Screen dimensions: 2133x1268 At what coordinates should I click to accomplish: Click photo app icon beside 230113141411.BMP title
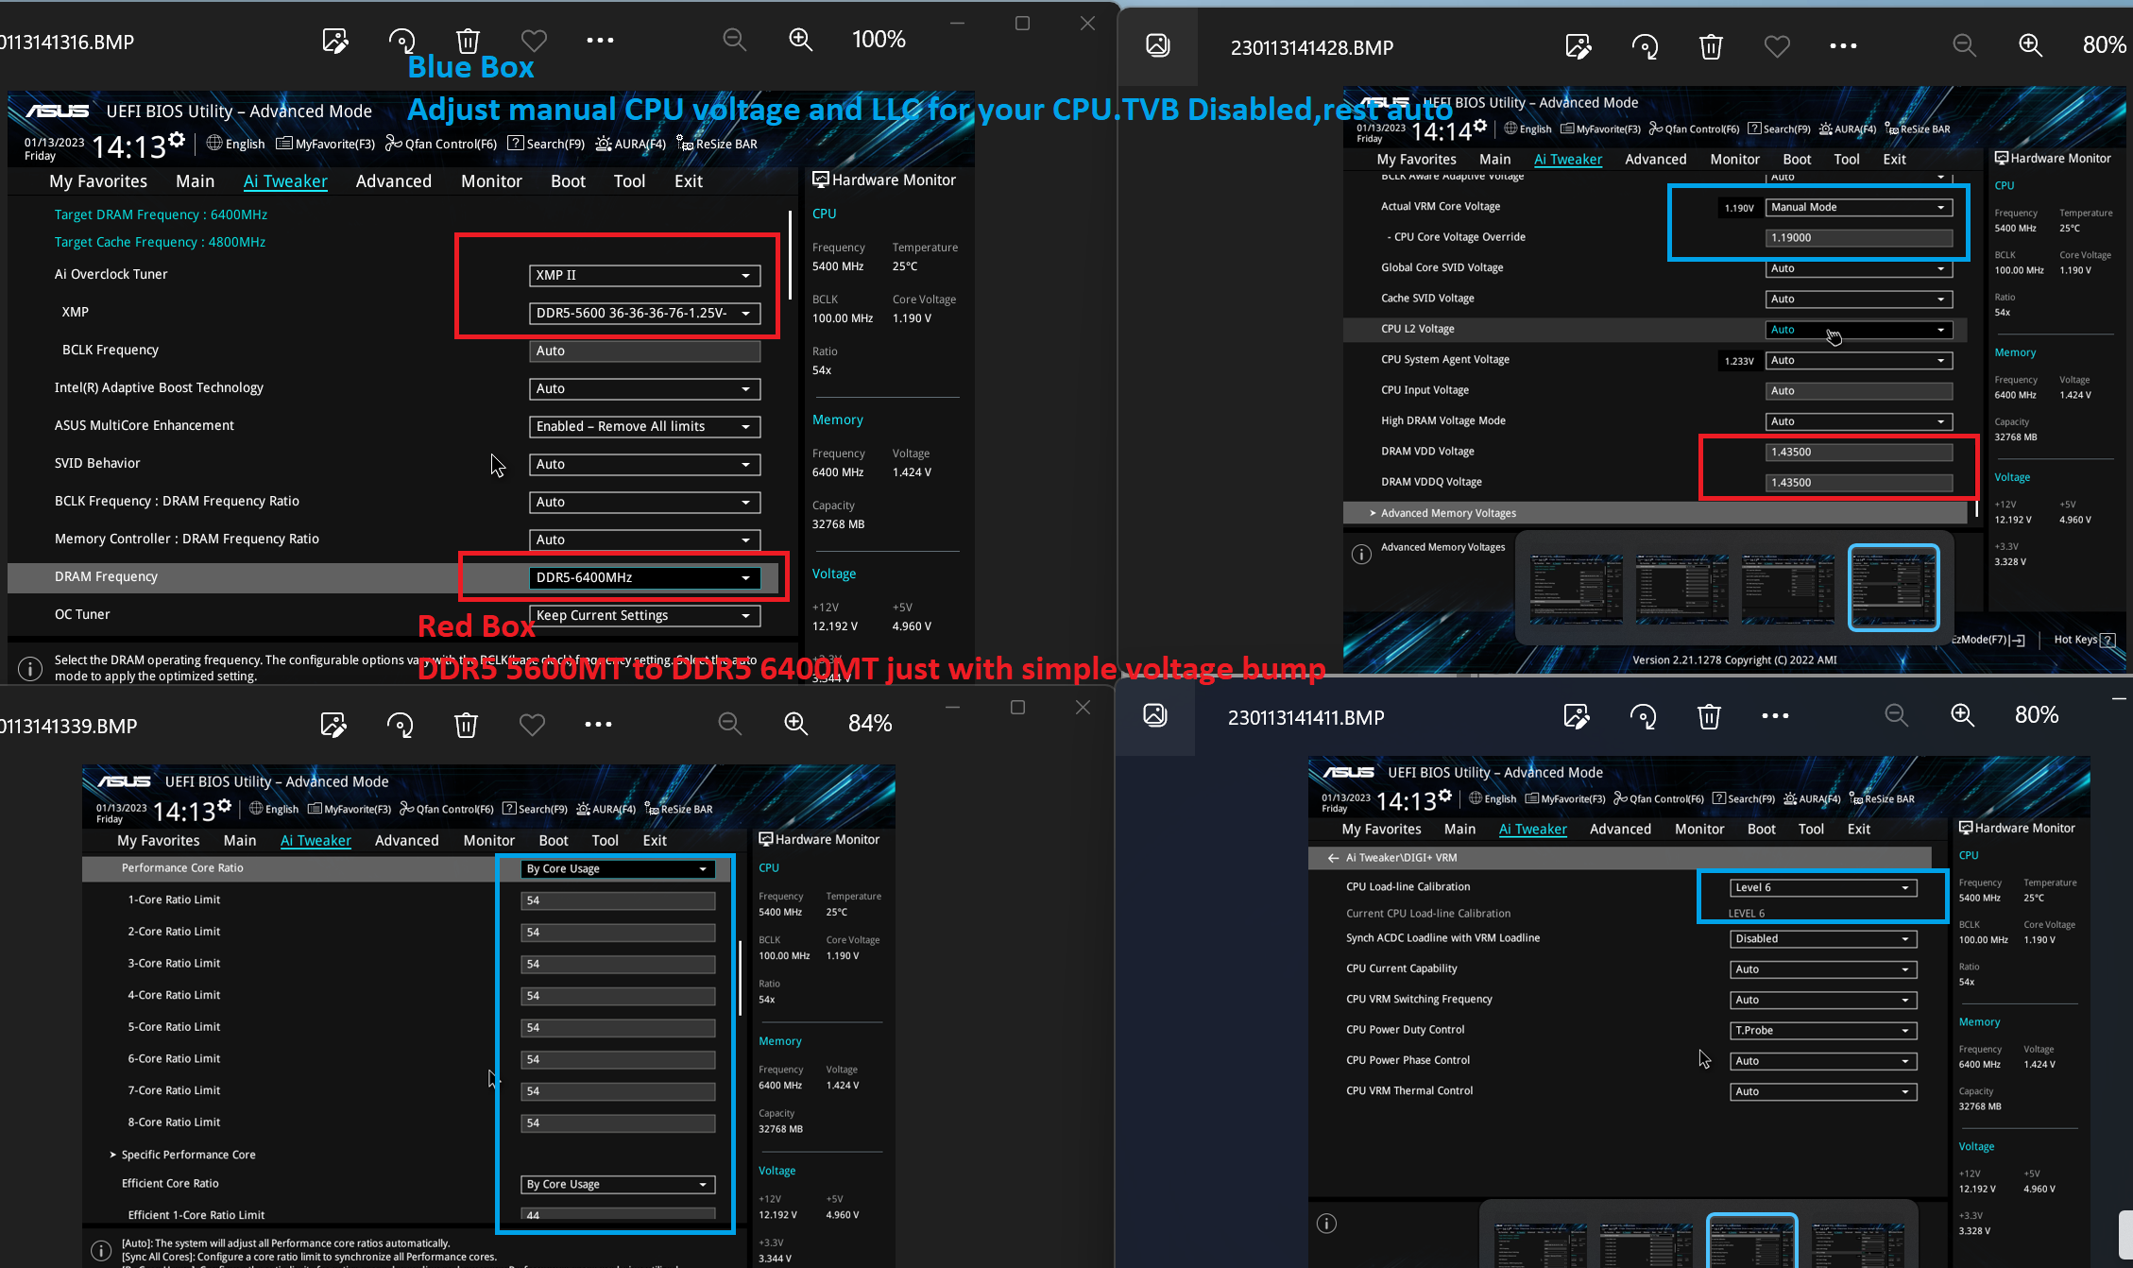1155,715
